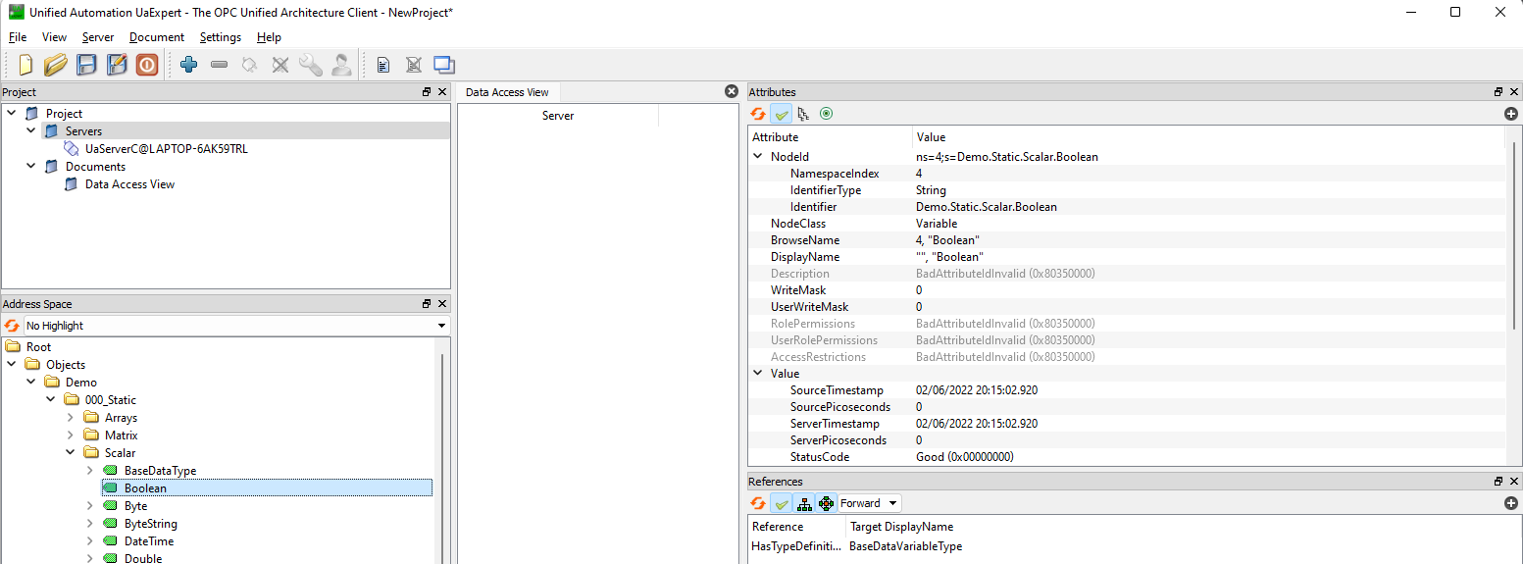Open the Forward direction dropdown in References
This screenshot has width=1523, height=564.
pyautogui.click(x=869, y=503)
